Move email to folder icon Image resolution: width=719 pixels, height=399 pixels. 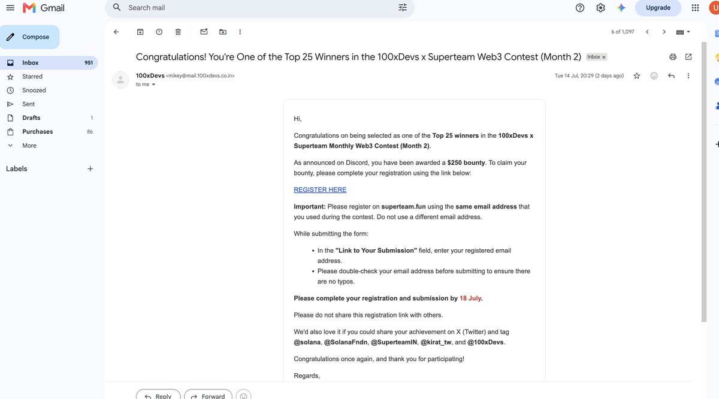pyautogui.click(x=223, y=32)
